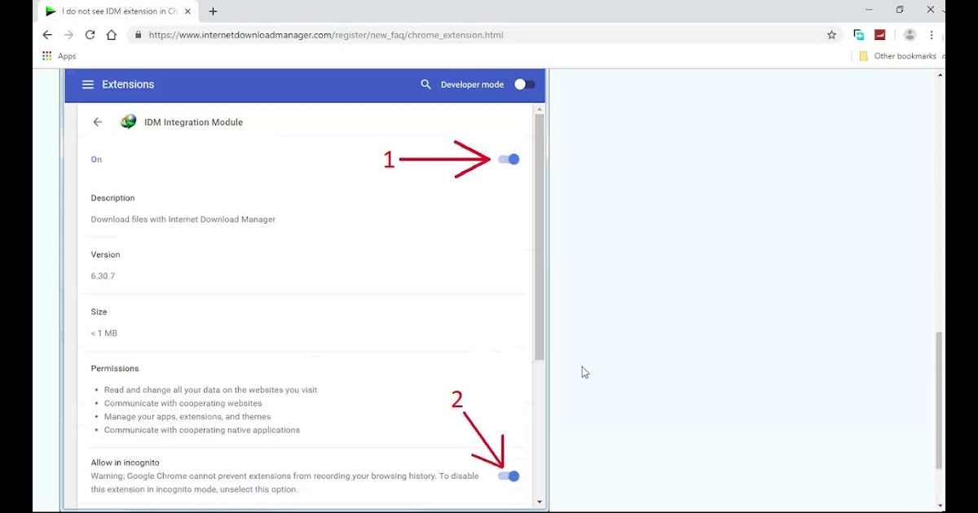This screenshot has width=978, height=513.
Task: Open a new tab with plus button
Action: pos(214,11)
